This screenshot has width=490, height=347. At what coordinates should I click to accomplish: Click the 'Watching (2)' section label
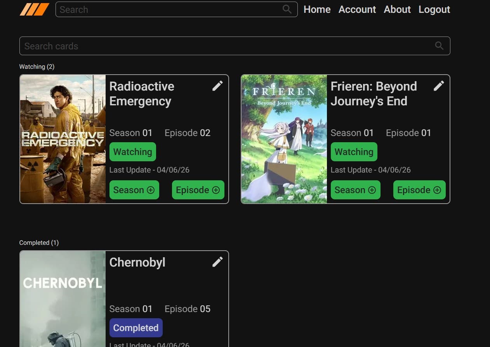37,67
